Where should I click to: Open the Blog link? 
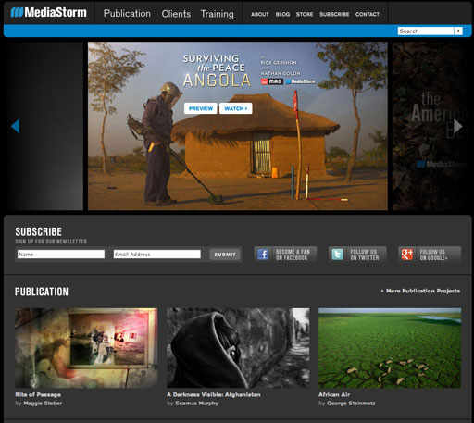pos(282,14)
